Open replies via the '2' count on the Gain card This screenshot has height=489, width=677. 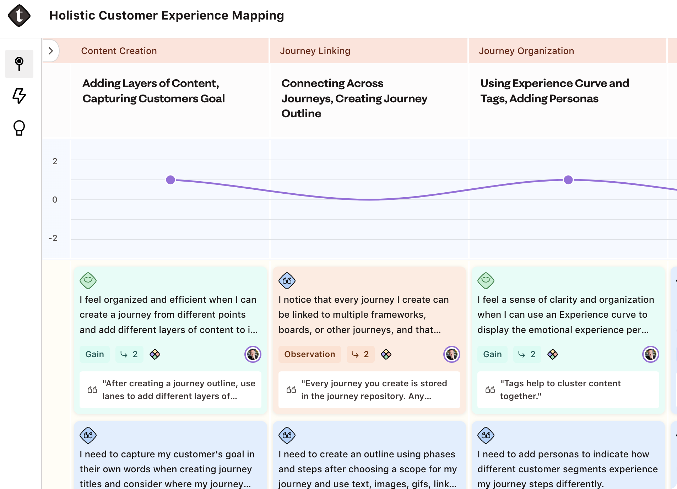coord(129,354)
